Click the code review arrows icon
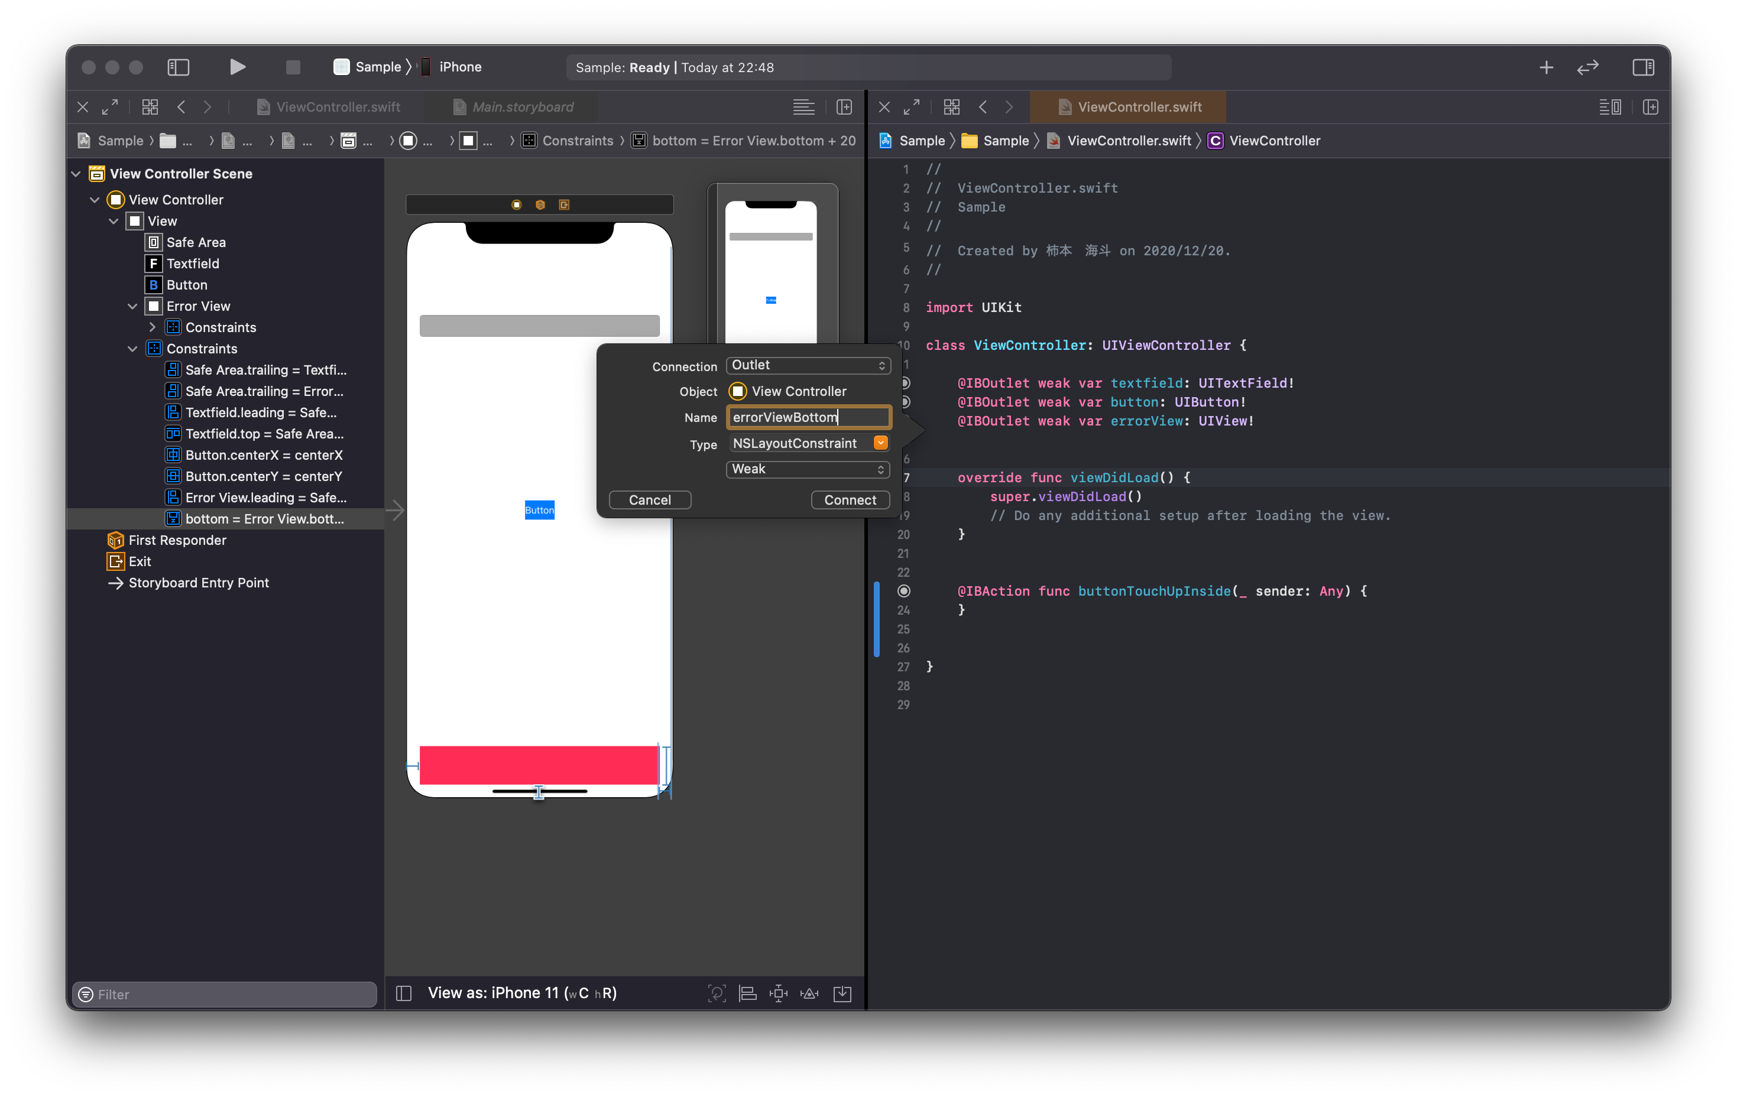 1587,67
